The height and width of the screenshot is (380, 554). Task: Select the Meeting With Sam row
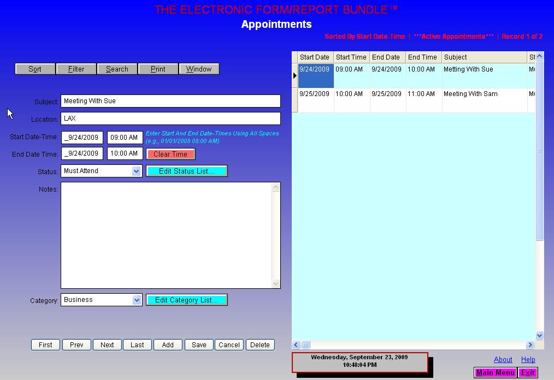(470, 94)
